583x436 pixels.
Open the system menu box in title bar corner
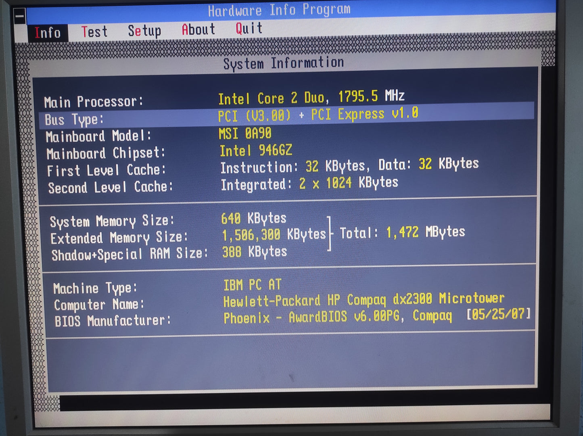pyautogui.click(x=19, y=16)
